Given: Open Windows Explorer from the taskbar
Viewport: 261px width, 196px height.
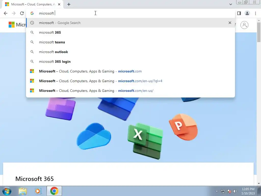Looking at the screenshot, I should 23,191.
